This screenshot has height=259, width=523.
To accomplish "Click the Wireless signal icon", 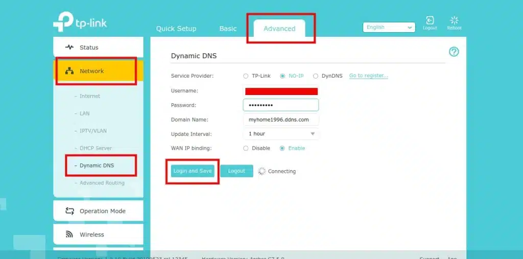I will pos(69,234).
